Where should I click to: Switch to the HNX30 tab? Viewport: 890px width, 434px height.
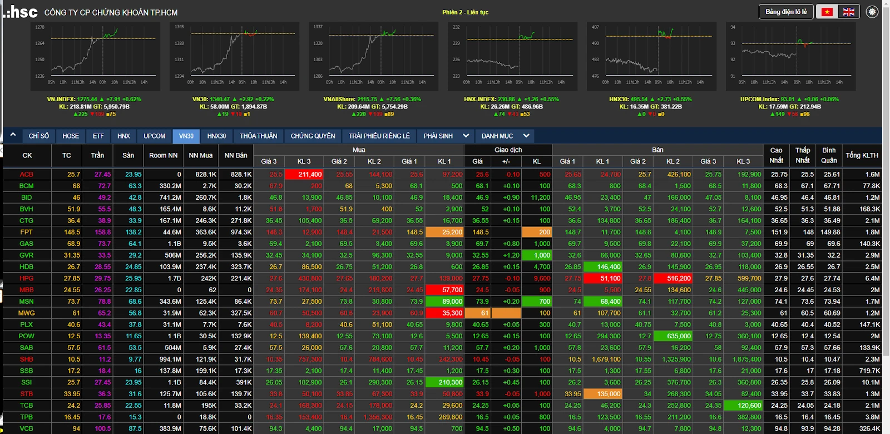click(x=216, y=136)
